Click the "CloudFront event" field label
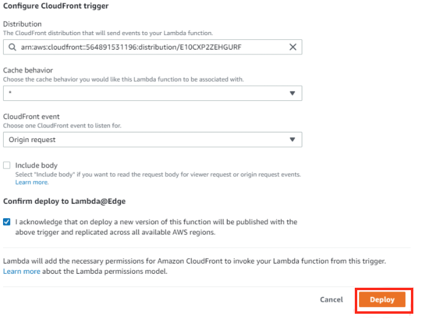Screen dimensions: 423x324 [x=31, y=117]
